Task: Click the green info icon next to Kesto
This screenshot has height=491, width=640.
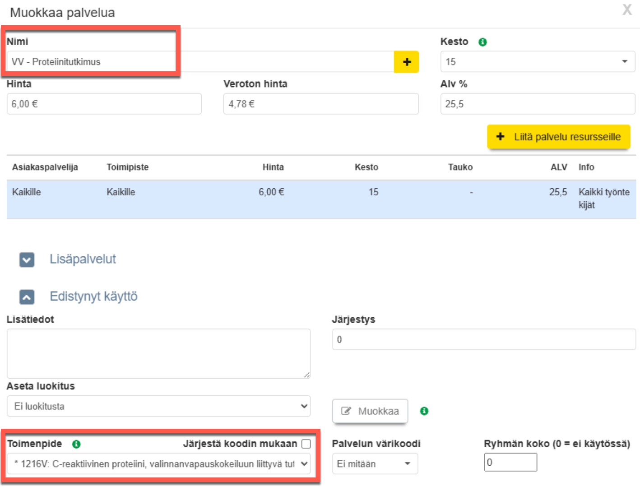Action: pyautogui.click(x=482, y=42)
